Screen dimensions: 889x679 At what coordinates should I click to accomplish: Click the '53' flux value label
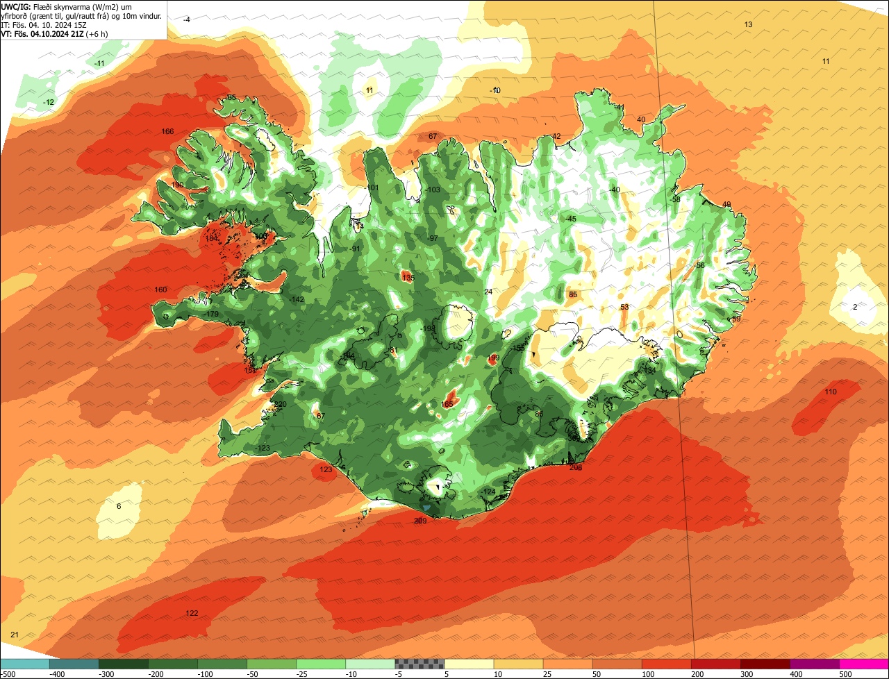coord(624,308)
